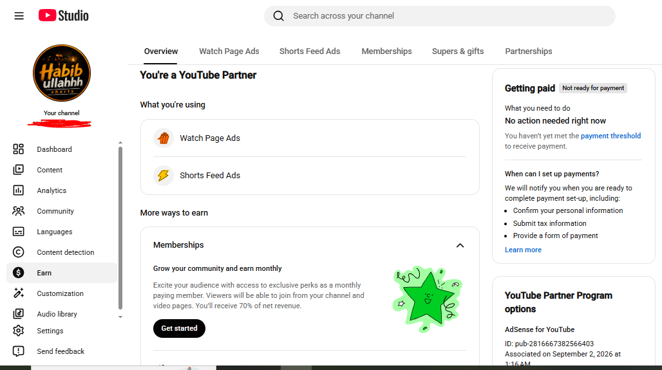Click the sidebar scroll down arrow
Viewport: 662px width, 370px height.
click(x=120, y=317)
